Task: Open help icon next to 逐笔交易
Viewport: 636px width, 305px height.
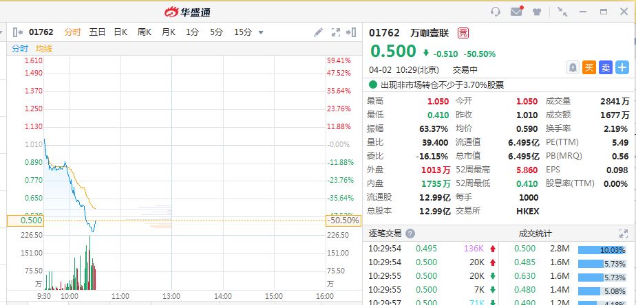Action: [x=410, y=234]
